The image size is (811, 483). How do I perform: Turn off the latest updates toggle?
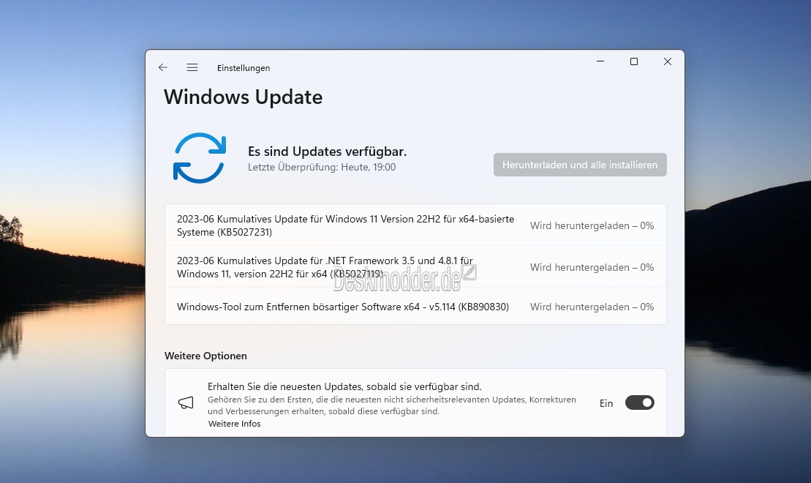coord(639,402)
